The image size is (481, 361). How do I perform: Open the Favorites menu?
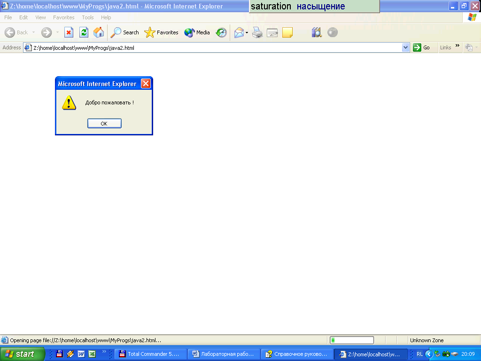point(64,17)
